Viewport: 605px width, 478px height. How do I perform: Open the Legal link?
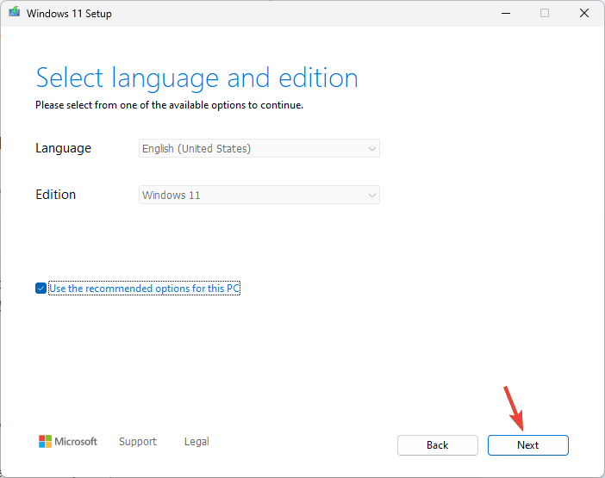point(196,442)
